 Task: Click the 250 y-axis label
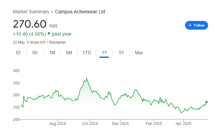tap(16, 107)
